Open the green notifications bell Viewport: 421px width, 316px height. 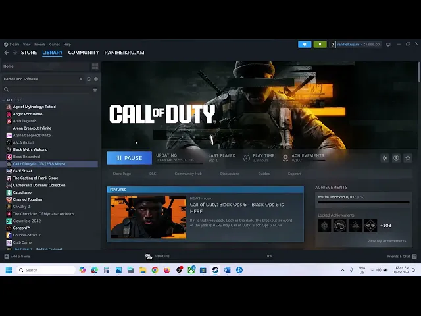coord(320,45)
